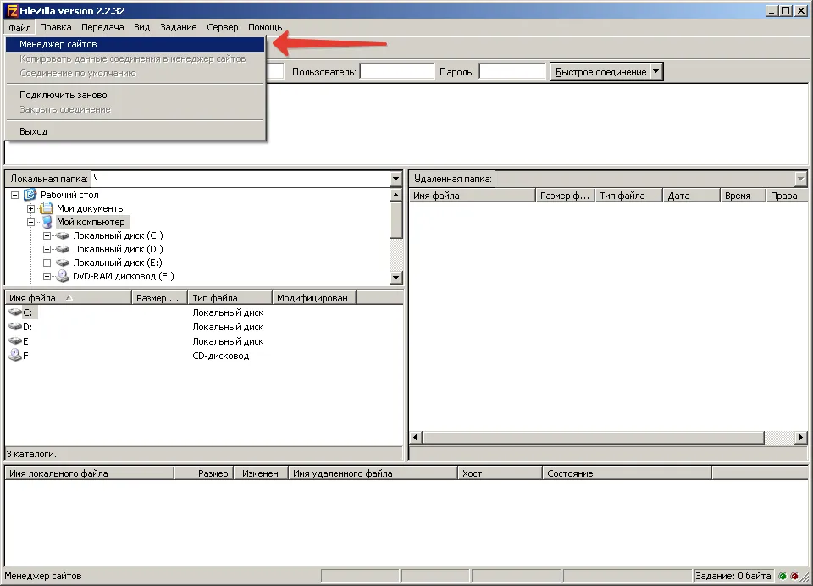
Task: Click the '3 каталоги.' status text
Action: [x=30, y=454]
